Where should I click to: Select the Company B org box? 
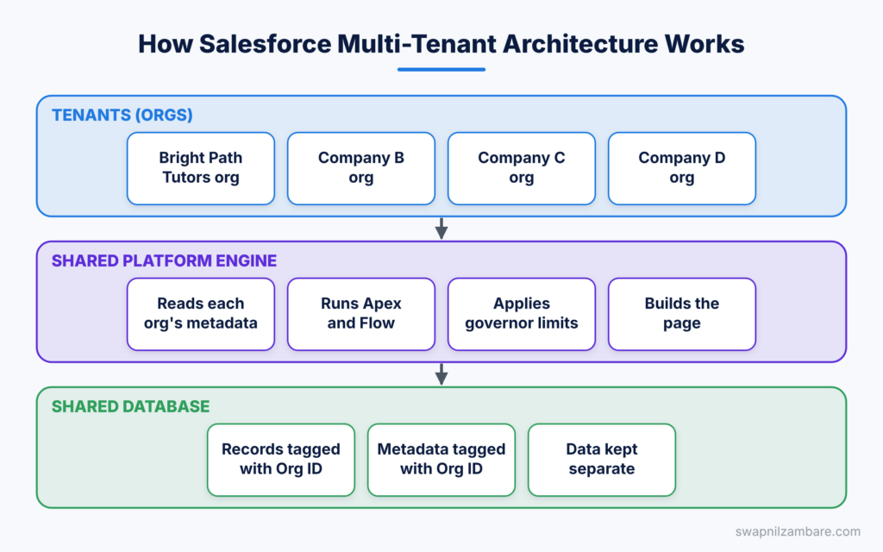(361, 168)
